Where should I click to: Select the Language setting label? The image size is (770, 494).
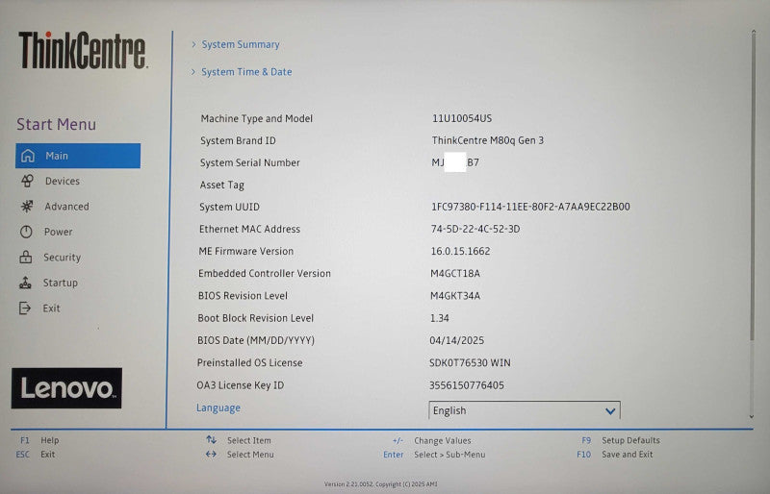pyautogui.click(x=218, y=408)
